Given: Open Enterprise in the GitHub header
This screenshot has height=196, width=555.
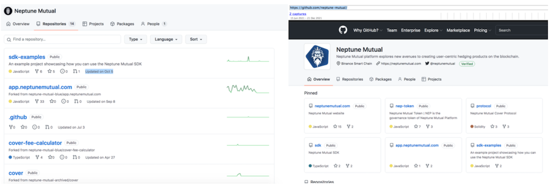Looking at the screenshot, I should click(x=411, y=30).
